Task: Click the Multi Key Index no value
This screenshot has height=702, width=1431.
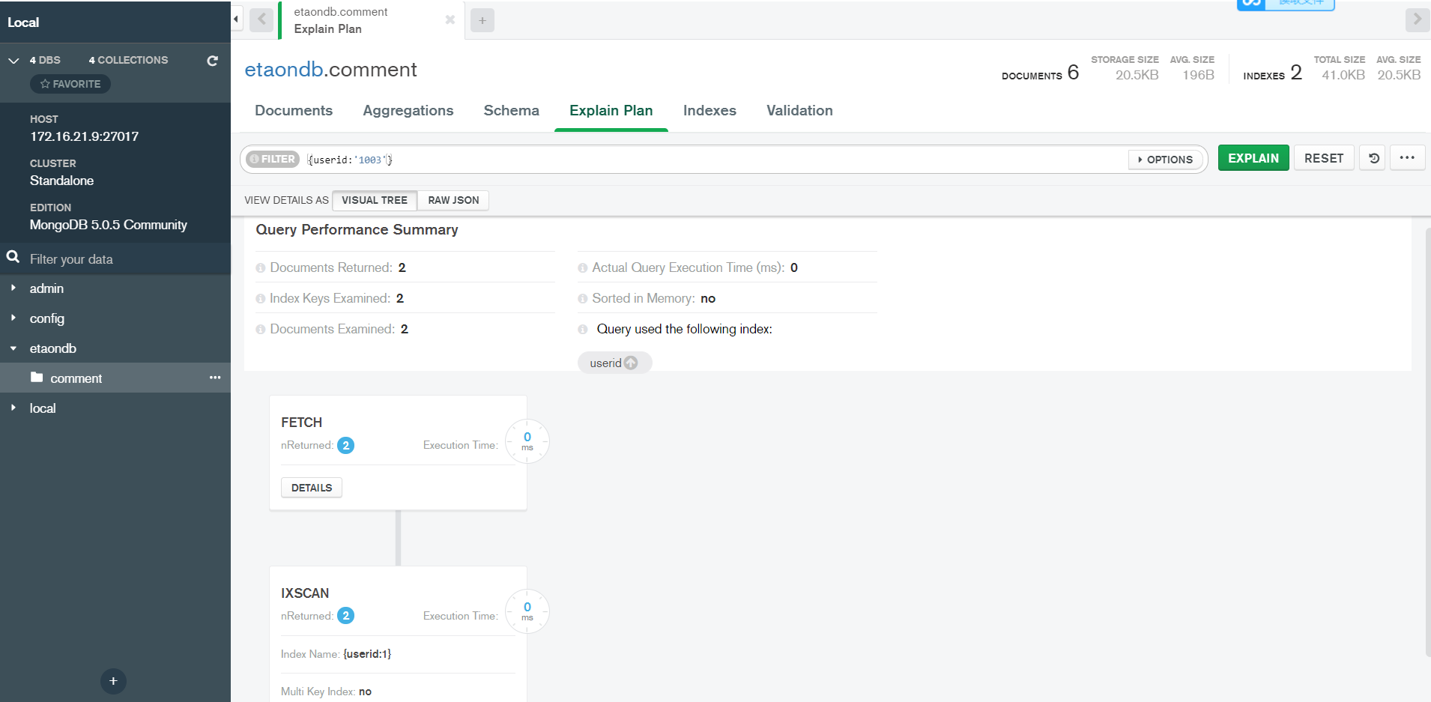Action: coord(365,692)
